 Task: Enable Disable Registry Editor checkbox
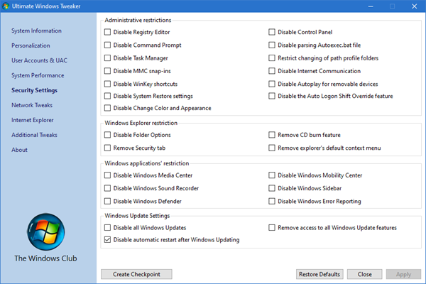tap(108, 32)
